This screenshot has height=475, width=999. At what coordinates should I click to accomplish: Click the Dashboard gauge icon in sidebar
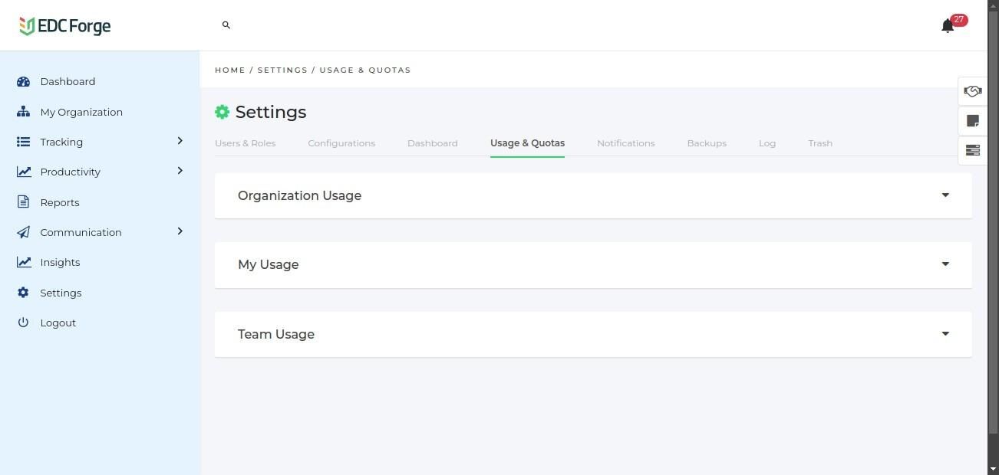pyautogui.click(x=23, y=81)
